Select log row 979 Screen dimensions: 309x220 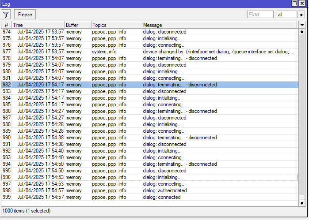coord(149,65)
